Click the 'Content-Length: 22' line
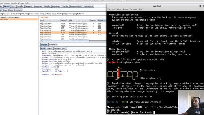204x115 pixels. (x=50, y=67)
